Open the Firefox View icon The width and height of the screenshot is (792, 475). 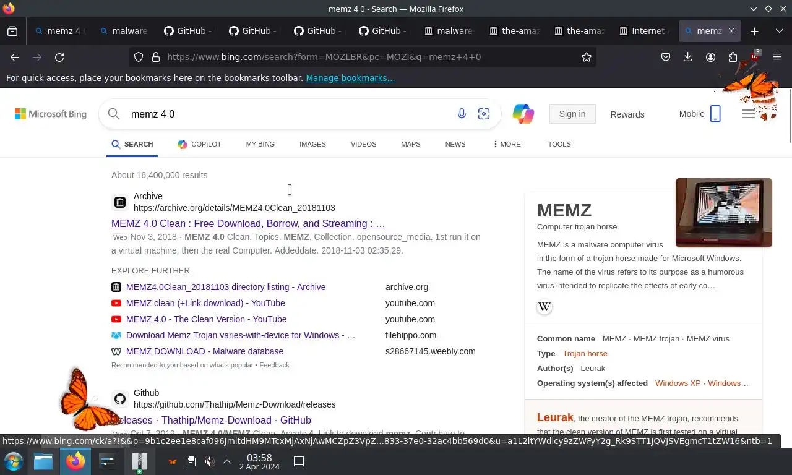(x=12, y=31)
